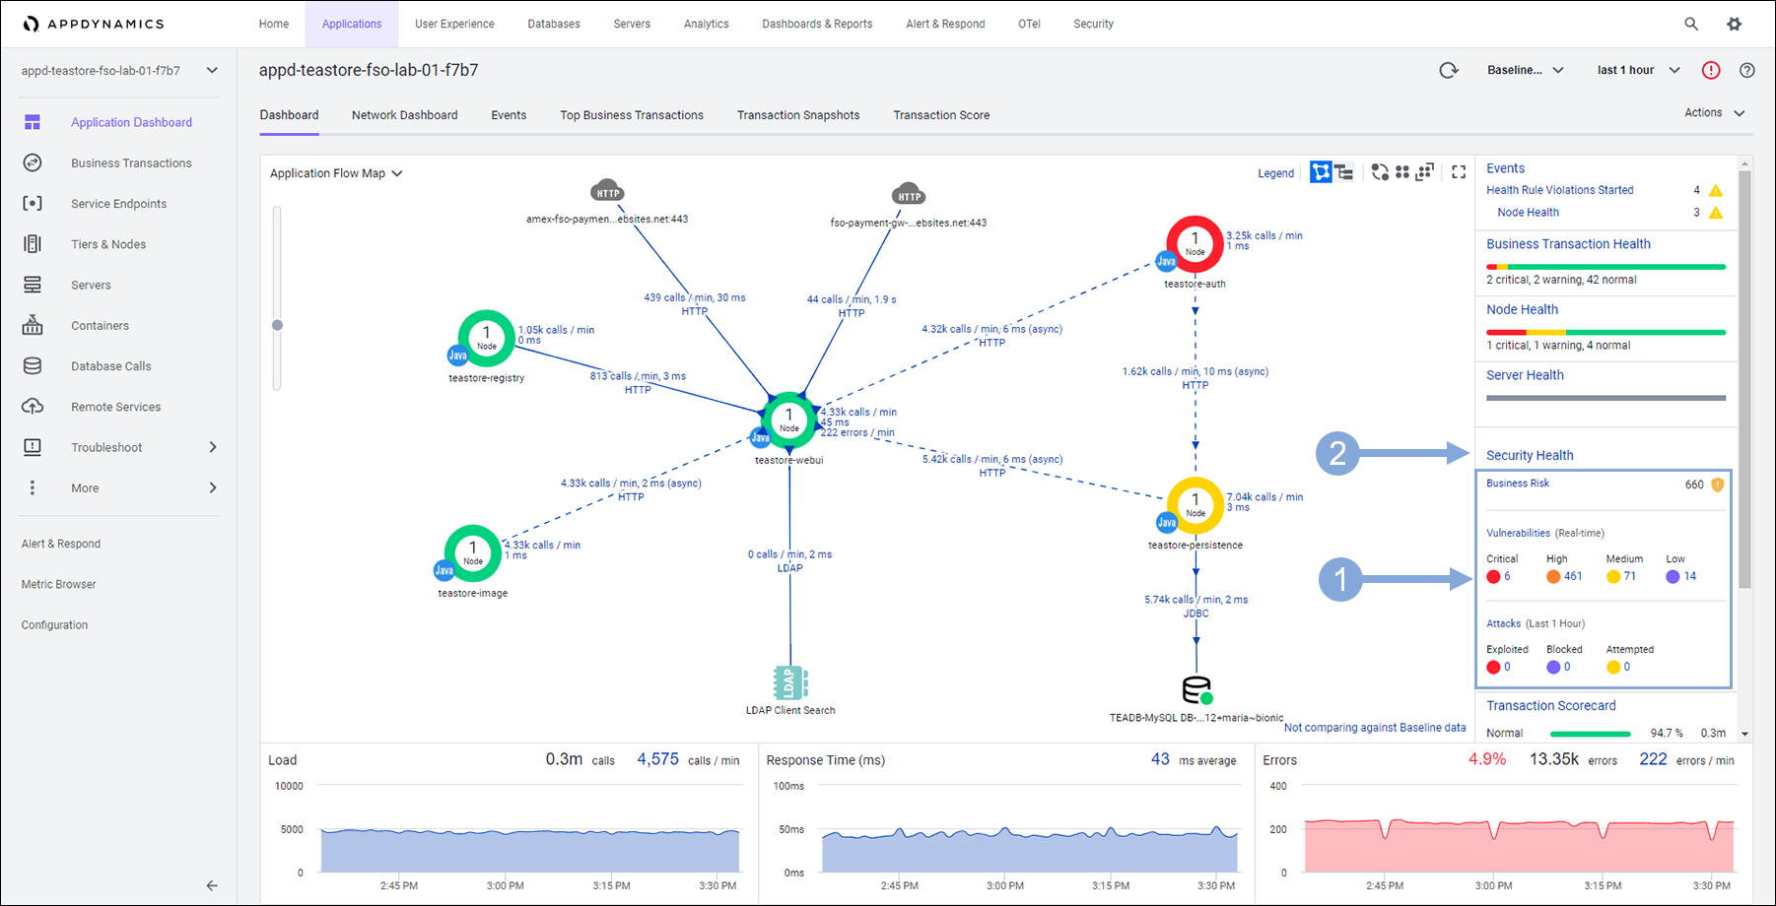This screenshot has width=1776, height=906.
Task: Open the settings gear in top bar
Action: pos(1735,24)
